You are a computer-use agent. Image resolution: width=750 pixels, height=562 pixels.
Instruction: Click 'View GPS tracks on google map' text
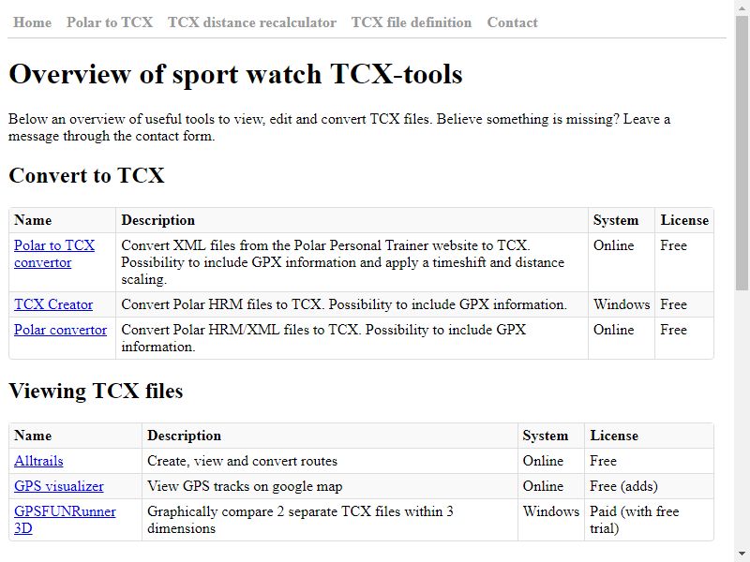click(x=245, y=486)
